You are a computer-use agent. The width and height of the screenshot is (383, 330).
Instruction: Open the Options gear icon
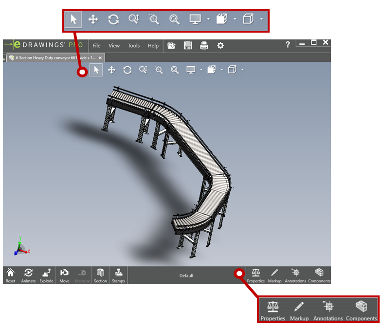(220, 45)
